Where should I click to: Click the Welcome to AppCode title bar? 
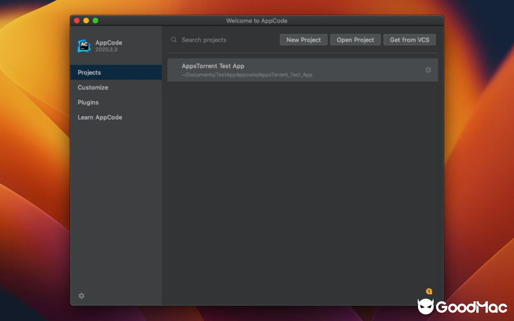click(x=257, y=20)
